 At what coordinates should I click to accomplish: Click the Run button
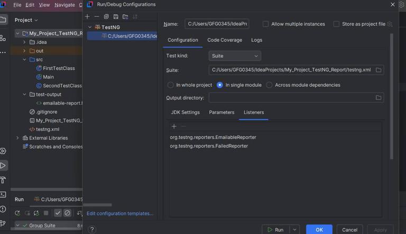276,230
